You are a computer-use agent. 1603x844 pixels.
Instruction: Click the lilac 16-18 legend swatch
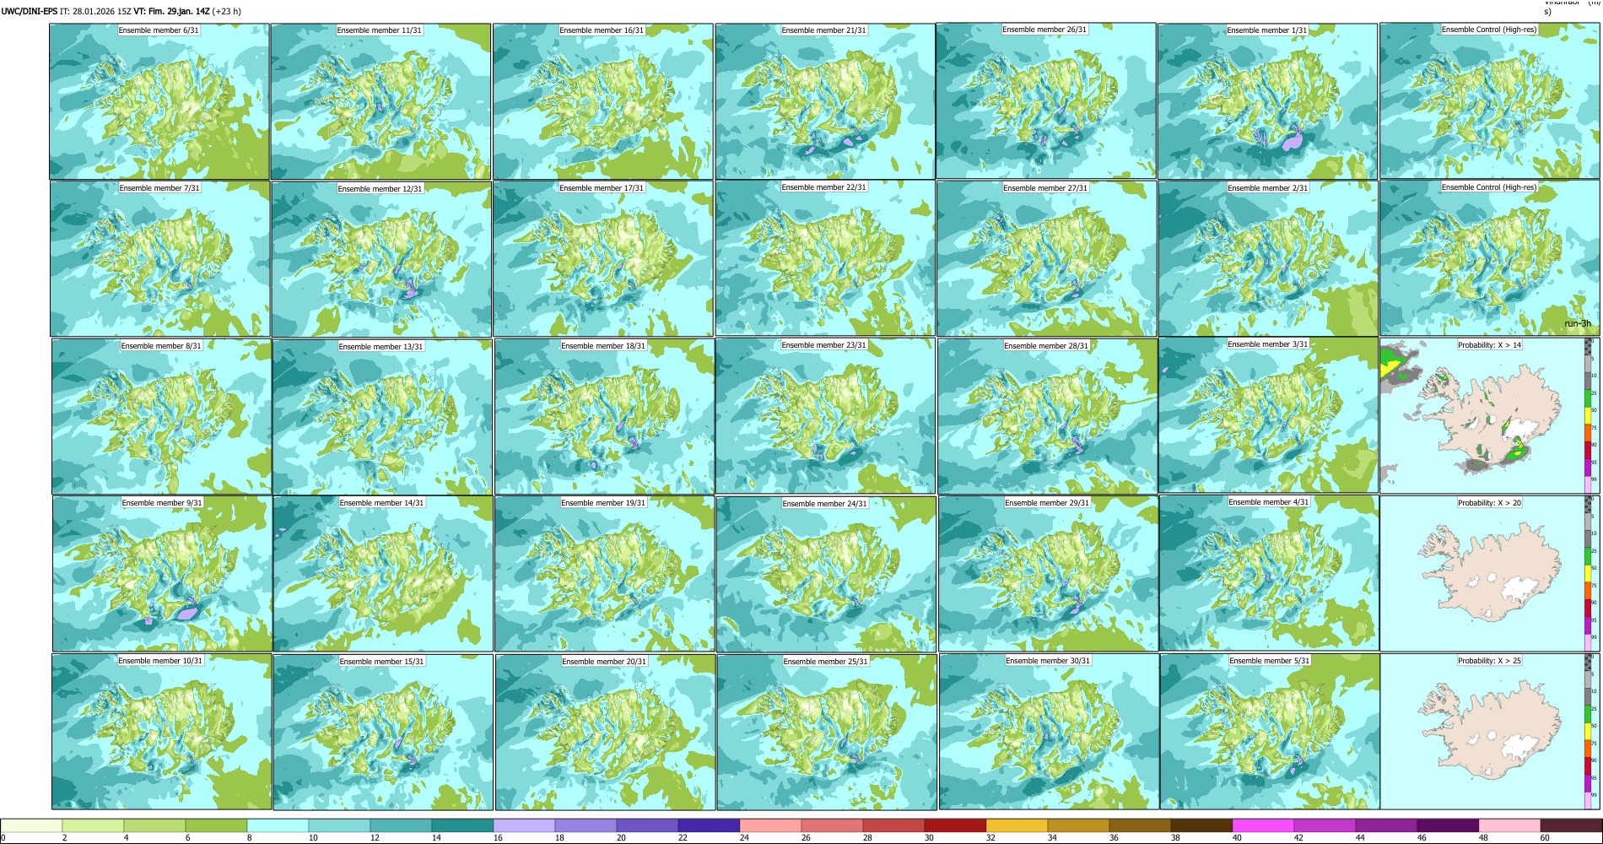coord(524,825)
